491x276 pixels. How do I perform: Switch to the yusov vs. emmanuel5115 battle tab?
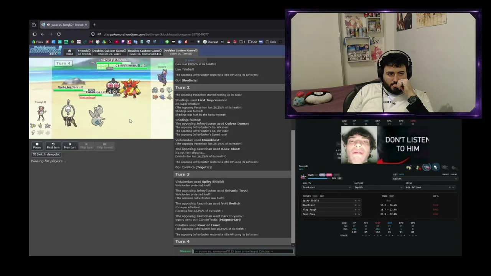coord(144,52)
